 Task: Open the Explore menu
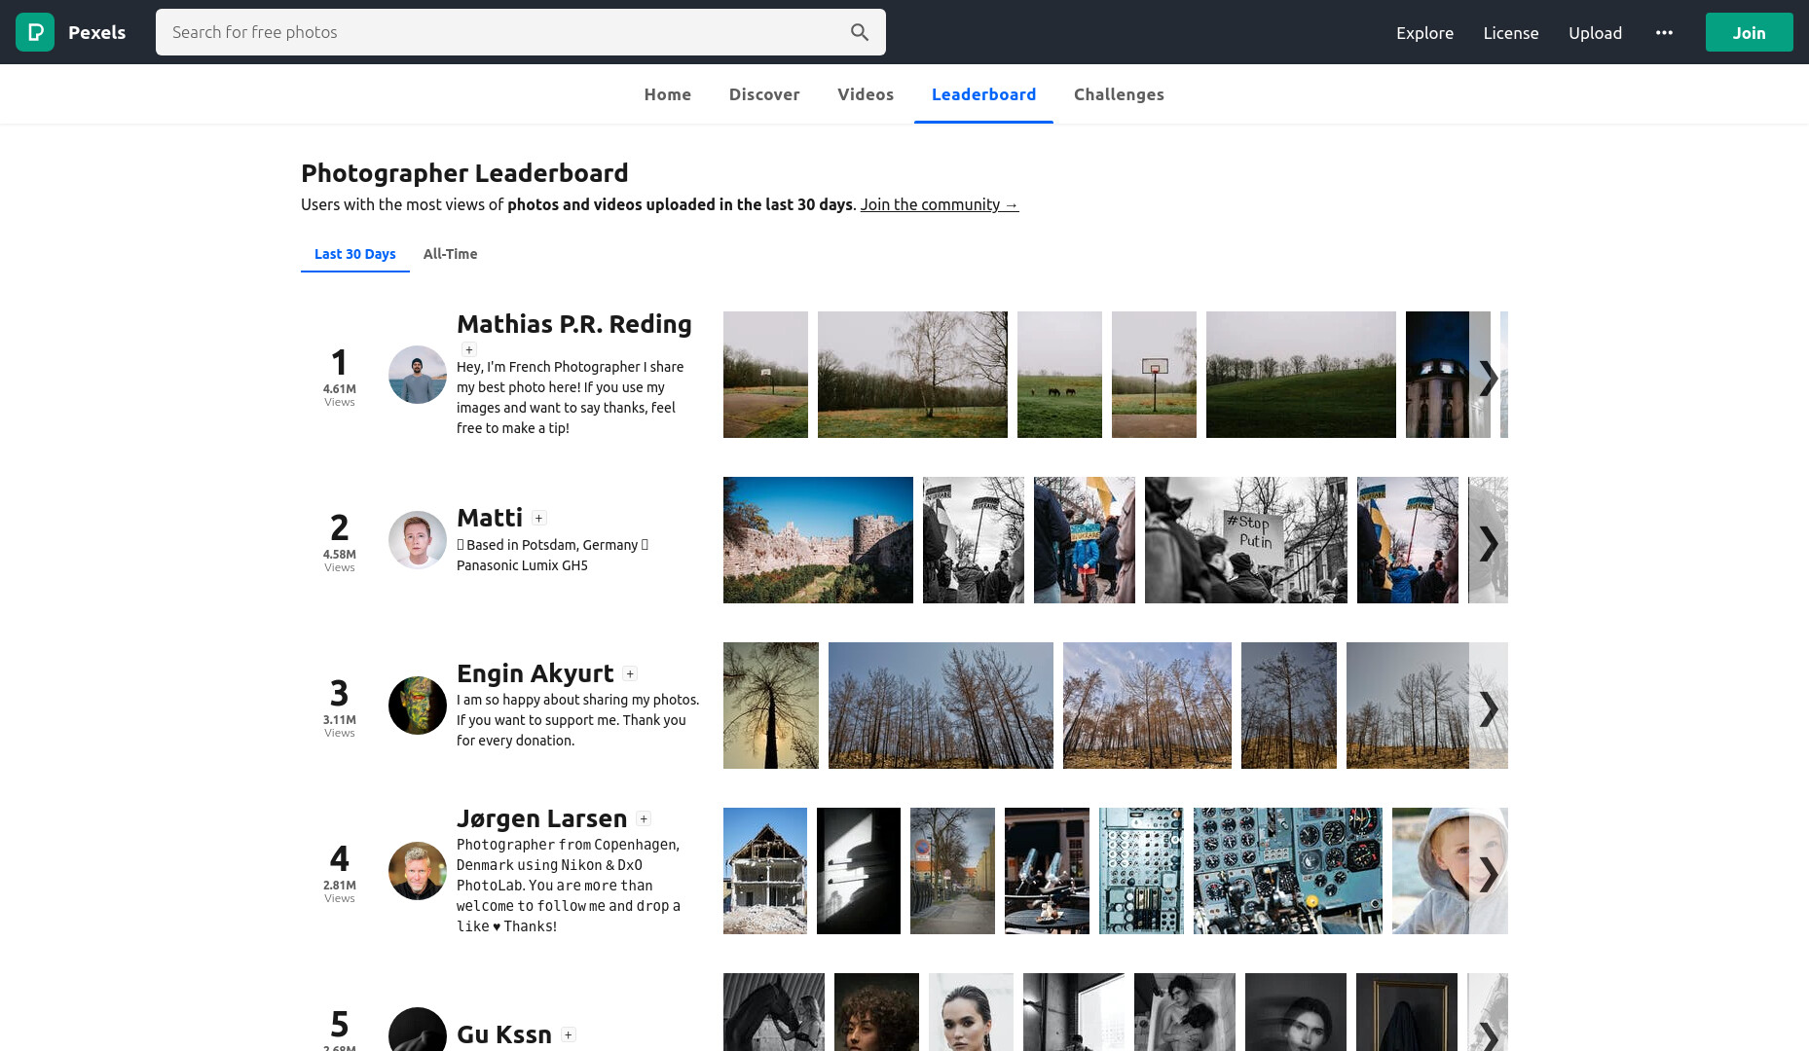point(1424,32)
